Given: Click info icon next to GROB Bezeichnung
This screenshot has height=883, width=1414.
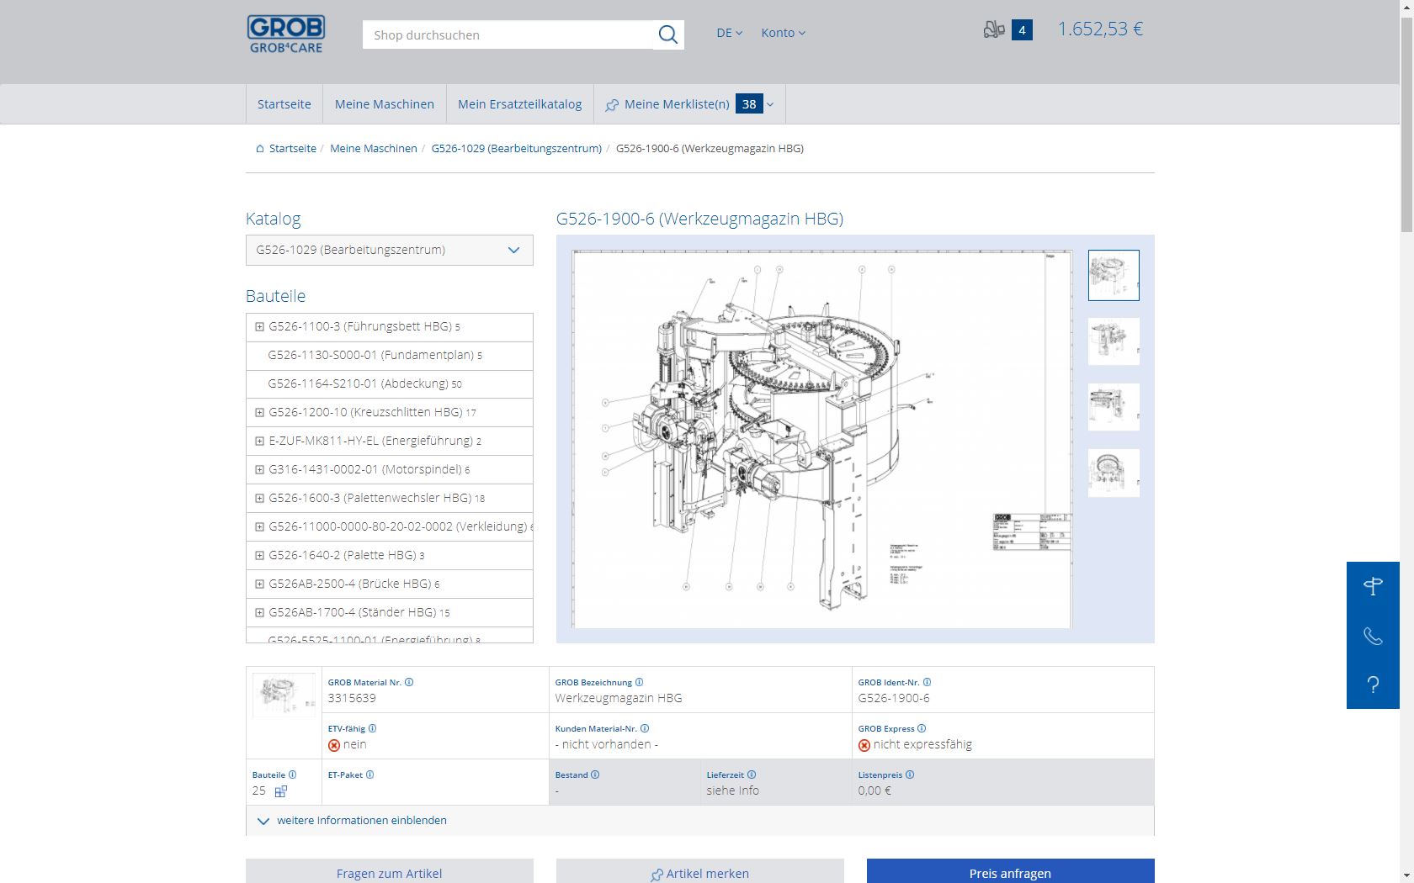Looking at the screenshot, I should click(639, 682).
